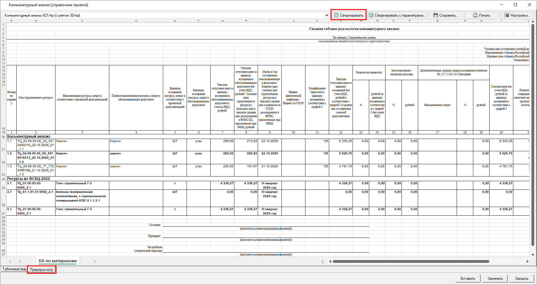Click the vertical scrollbar down arrow
This screenshot has height=285, width=537.
point(533,255)
